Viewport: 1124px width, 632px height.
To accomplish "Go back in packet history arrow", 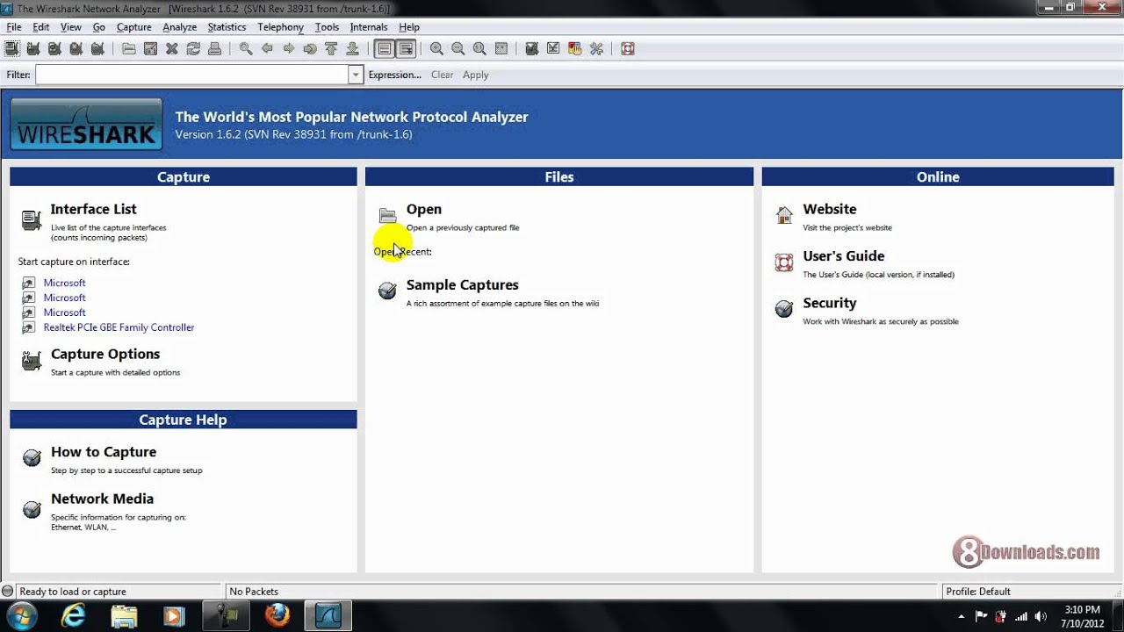I will pos(267,49).
